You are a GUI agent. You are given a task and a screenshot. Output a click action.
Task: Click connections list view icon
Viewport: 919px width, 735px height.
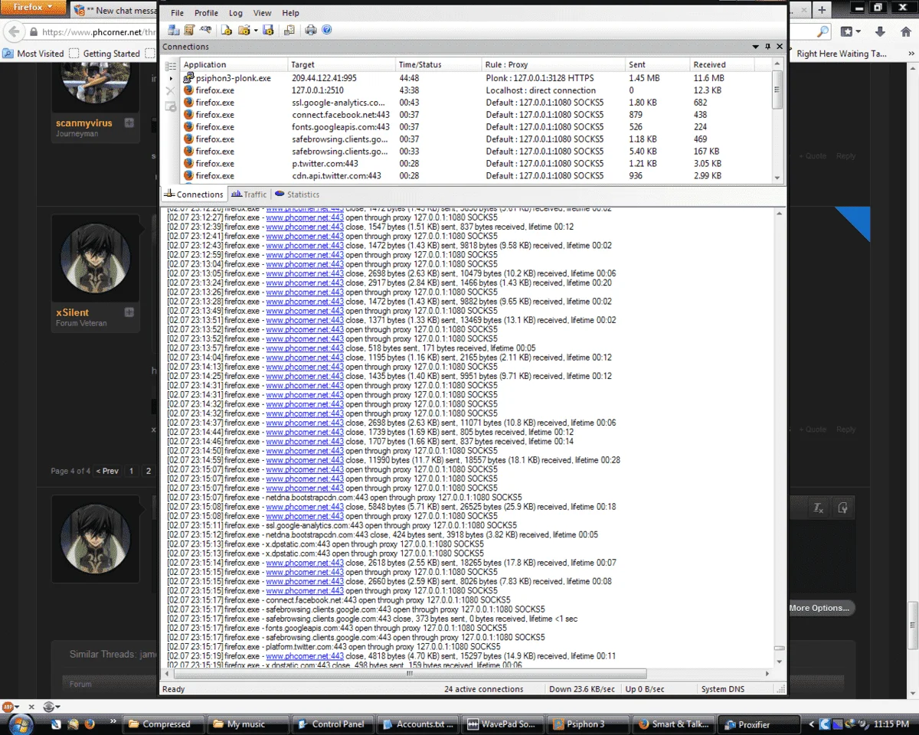pos(171,65)
